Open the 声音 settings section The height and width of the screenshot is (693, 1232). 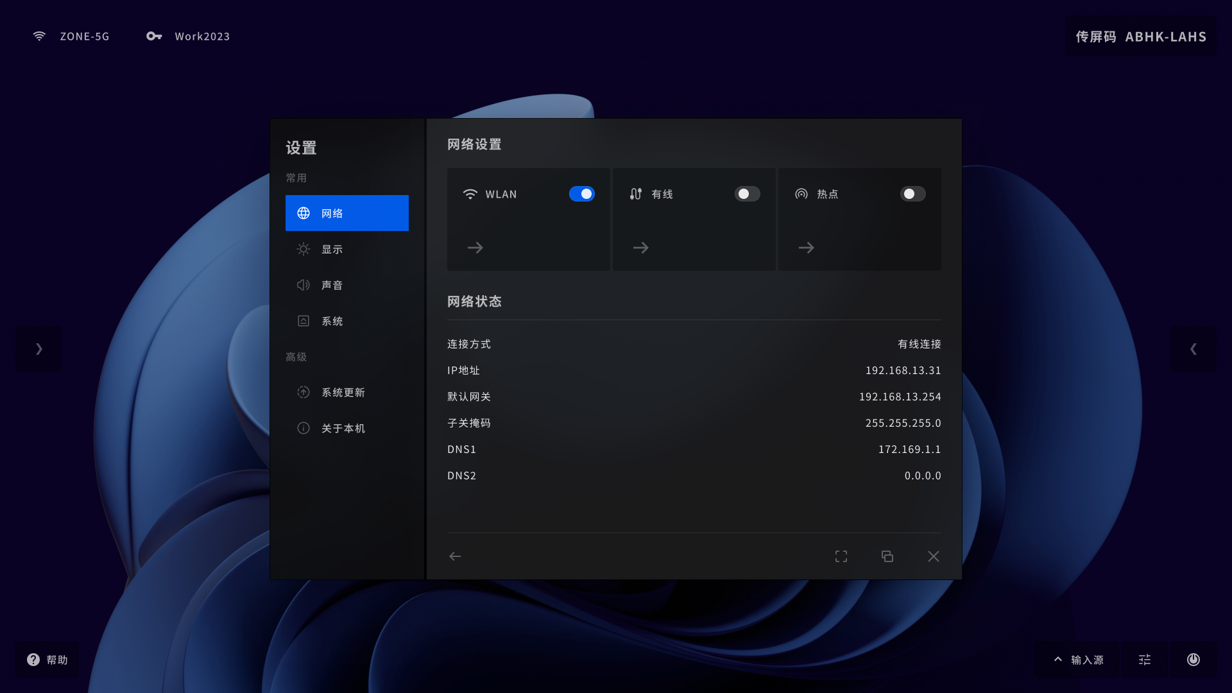tap(346, 285)
